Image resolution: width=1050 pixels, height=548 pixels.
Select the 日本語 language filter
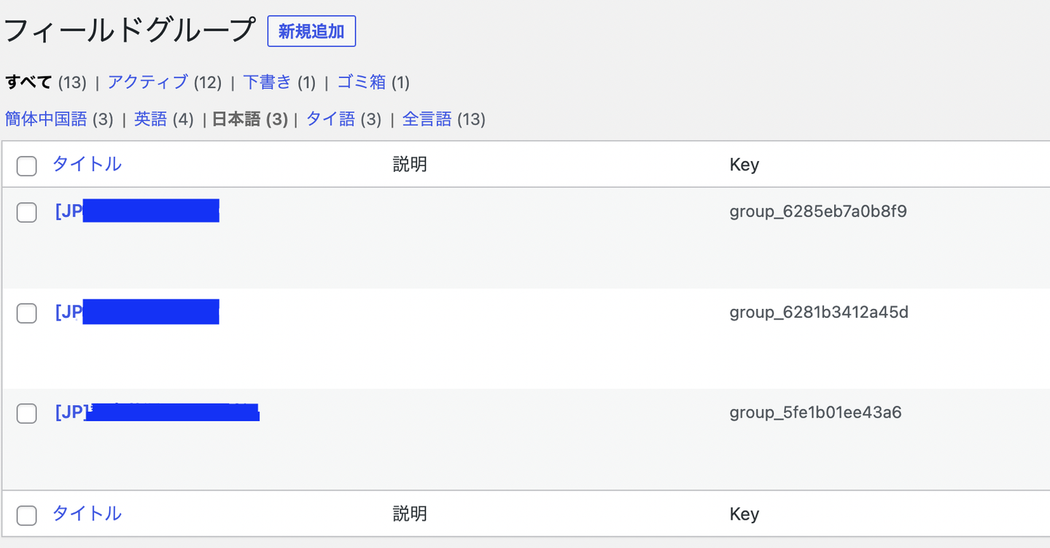click(x=236, y=120)
